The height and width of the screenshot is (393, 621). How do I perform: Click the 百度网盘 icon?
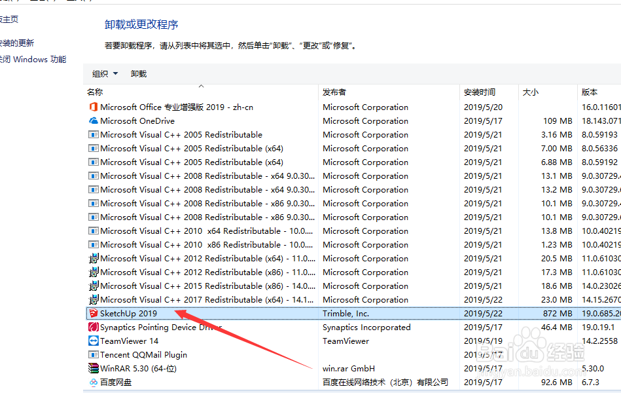pyautogui.click(x=94, y=383)
